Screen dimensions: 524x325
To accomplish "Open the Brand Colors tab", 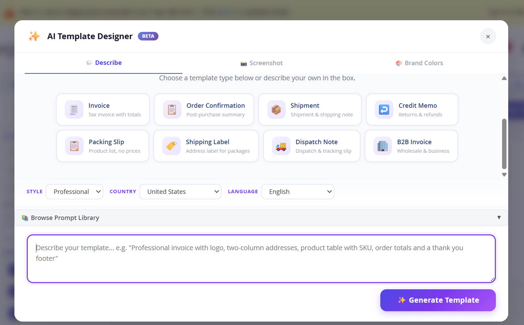I will [419, 63].
